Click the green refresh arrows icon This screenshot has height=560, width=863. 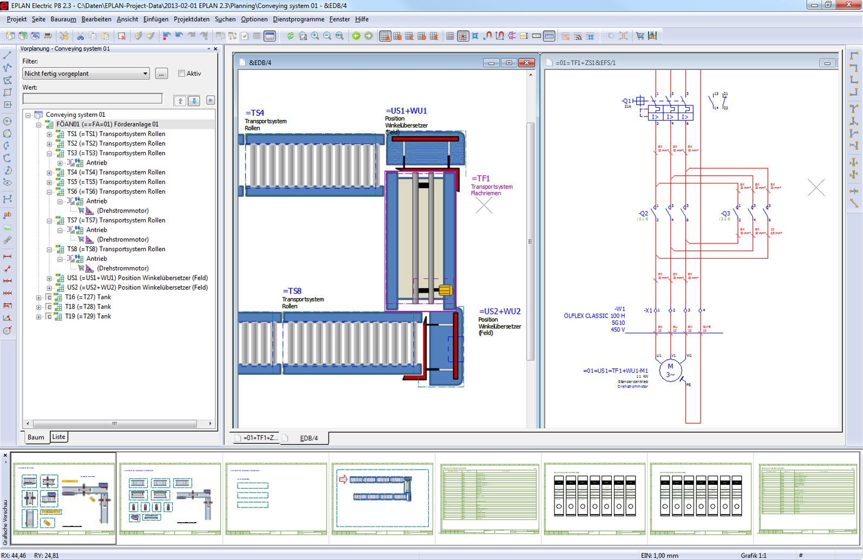[291, 36]
